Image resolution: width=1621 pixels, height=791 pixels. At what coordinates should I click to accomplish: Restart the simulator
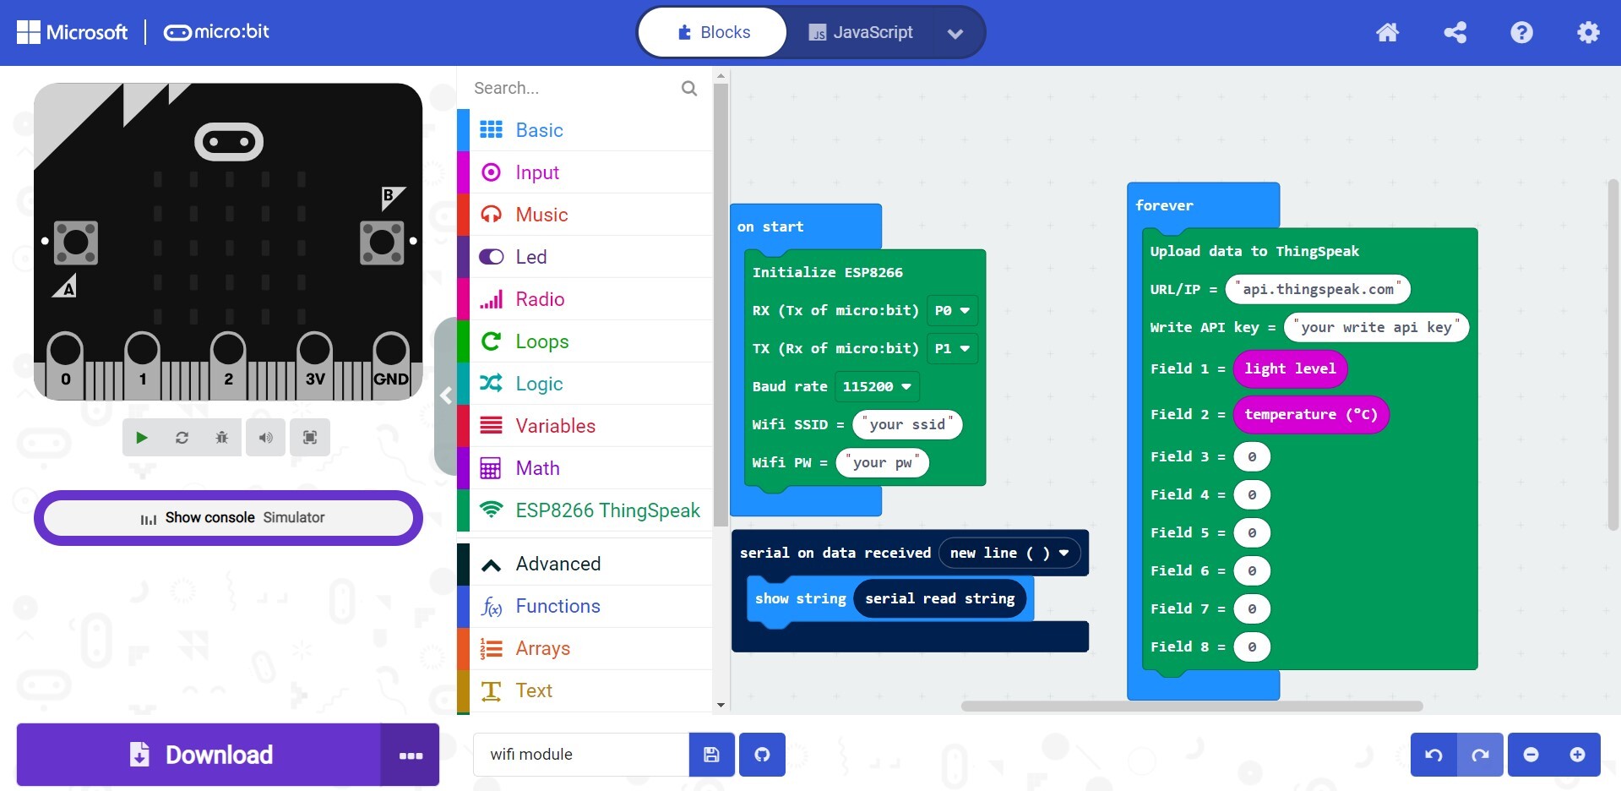click(x=182, y=437)
